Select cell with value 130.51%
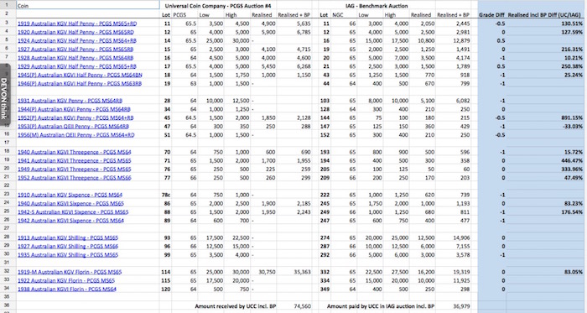The image size is (587, 313). coord(545,23)
